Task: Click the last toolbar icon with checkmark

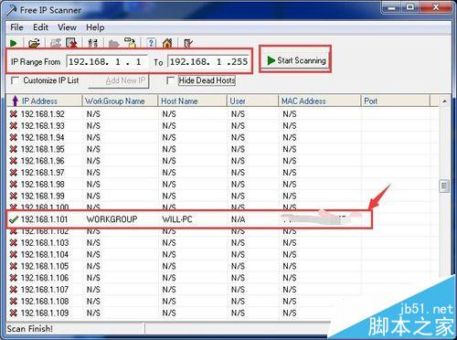Action: (187, 43)
